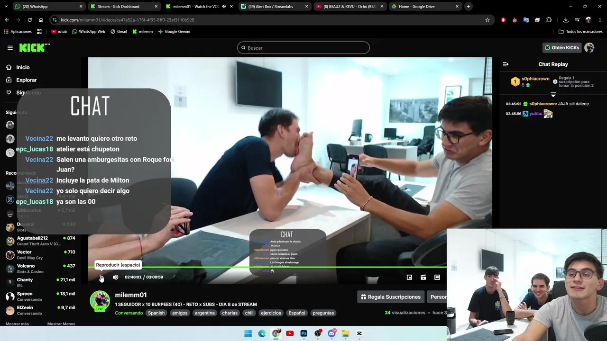Open the Kick user avatar menu
Viewport: 607px width, 341px height.
tap(589, 48)
